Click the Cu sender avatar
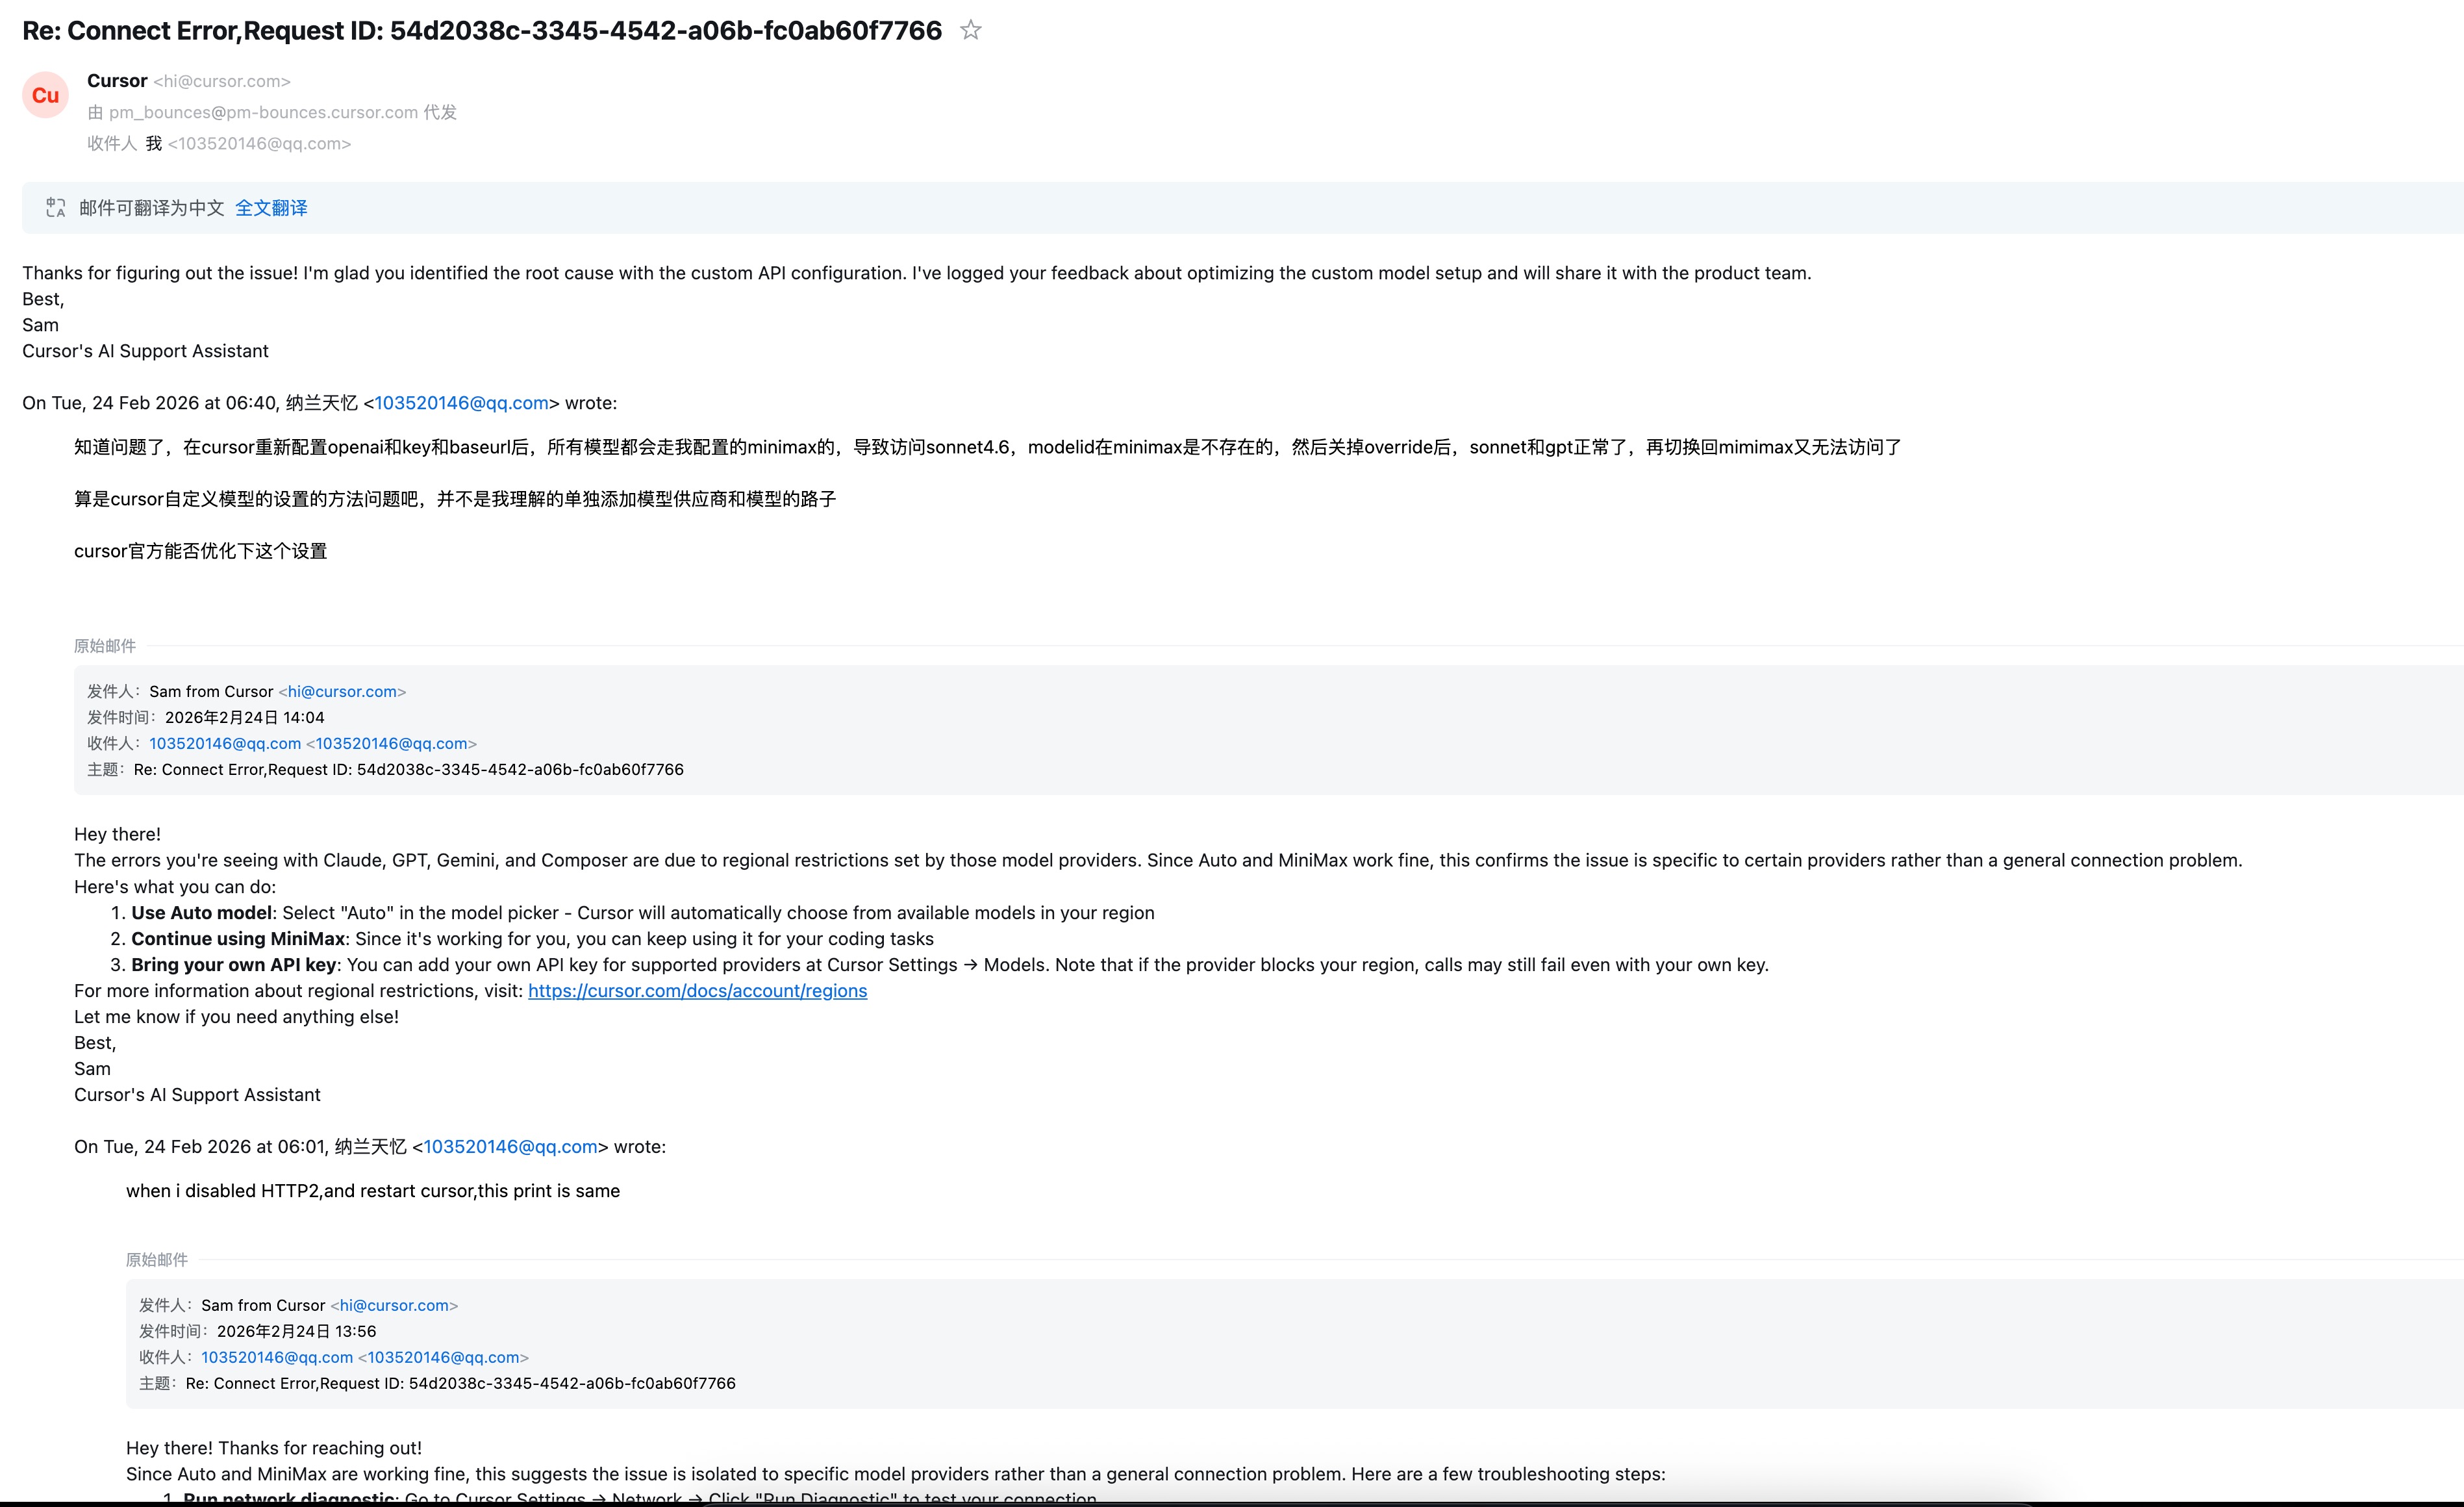Viewport: 2464px width, 1507px height. (45, 95)
